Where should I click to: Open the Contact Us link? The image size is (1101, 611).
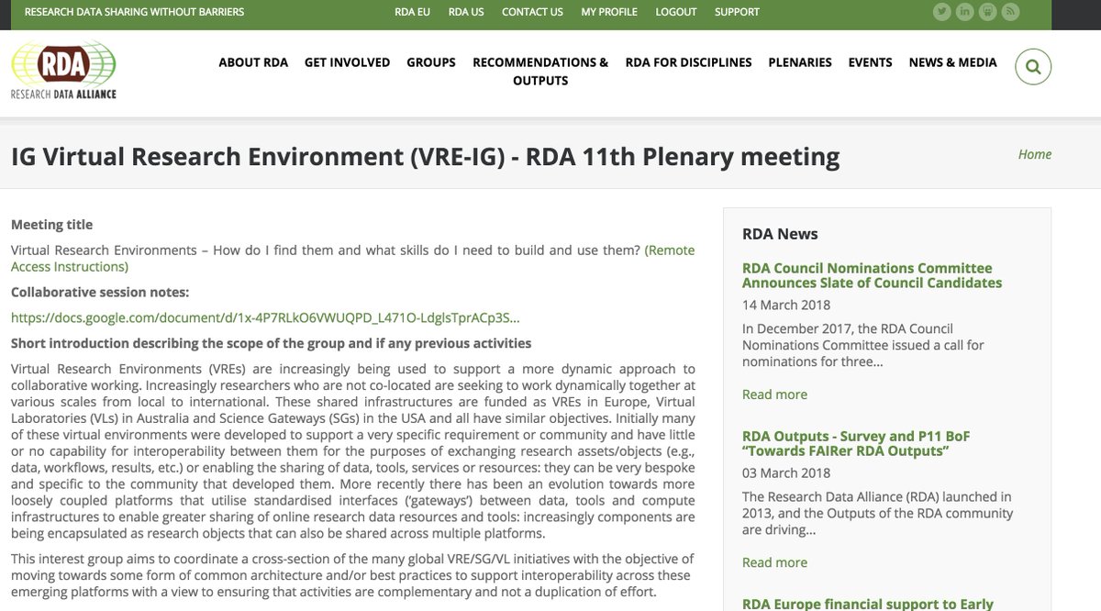coord(532,12)
